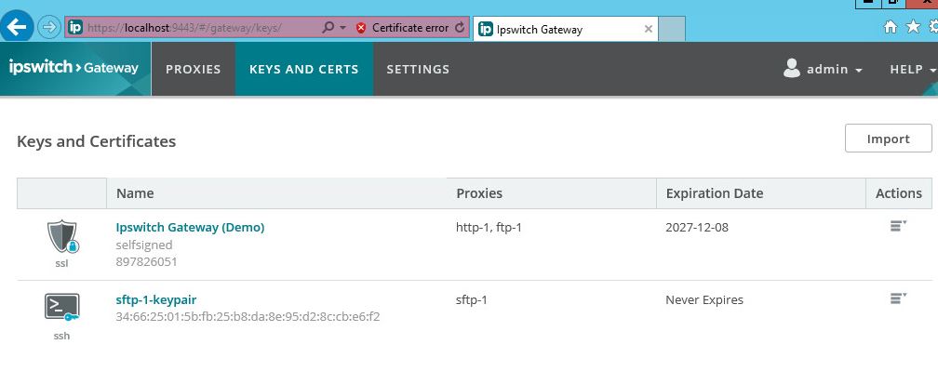
Task: Go back with the browser back arrow
Action: point(16,27)
